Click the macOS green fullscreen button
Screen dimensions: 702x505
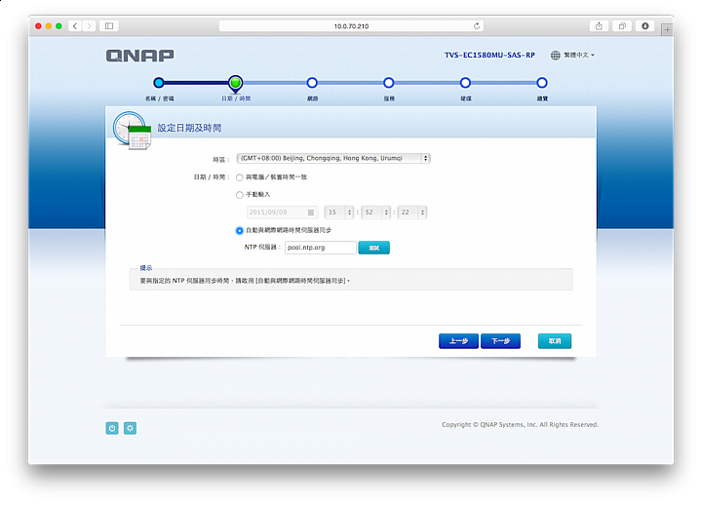58,26
